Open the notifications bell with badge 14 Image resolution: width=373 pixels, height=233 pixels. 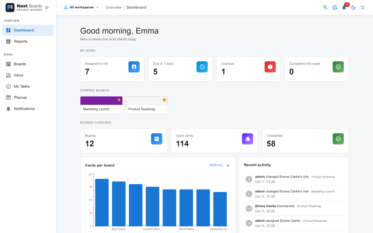(344, 7)
